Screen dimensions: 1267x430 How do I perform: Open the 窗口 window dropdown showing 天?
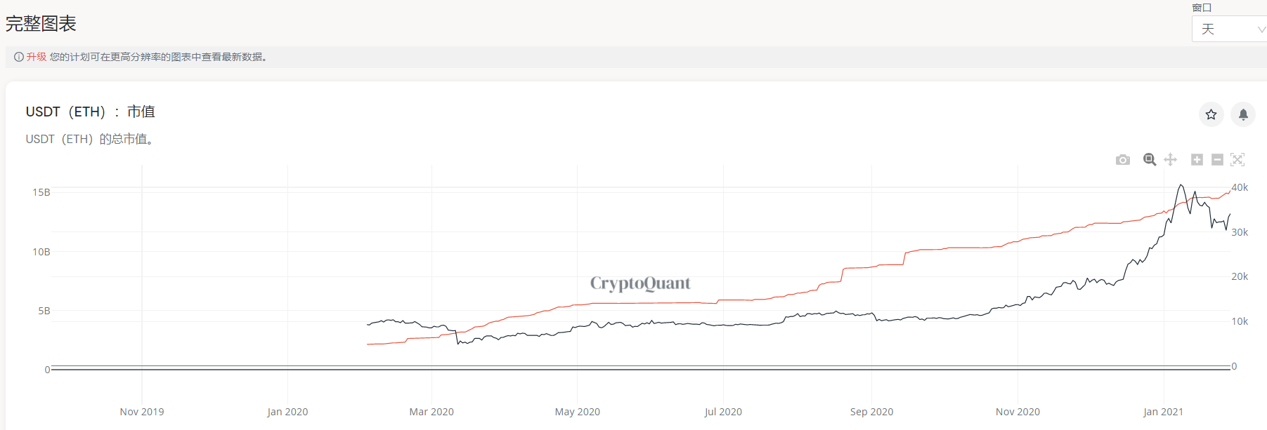1226,29
